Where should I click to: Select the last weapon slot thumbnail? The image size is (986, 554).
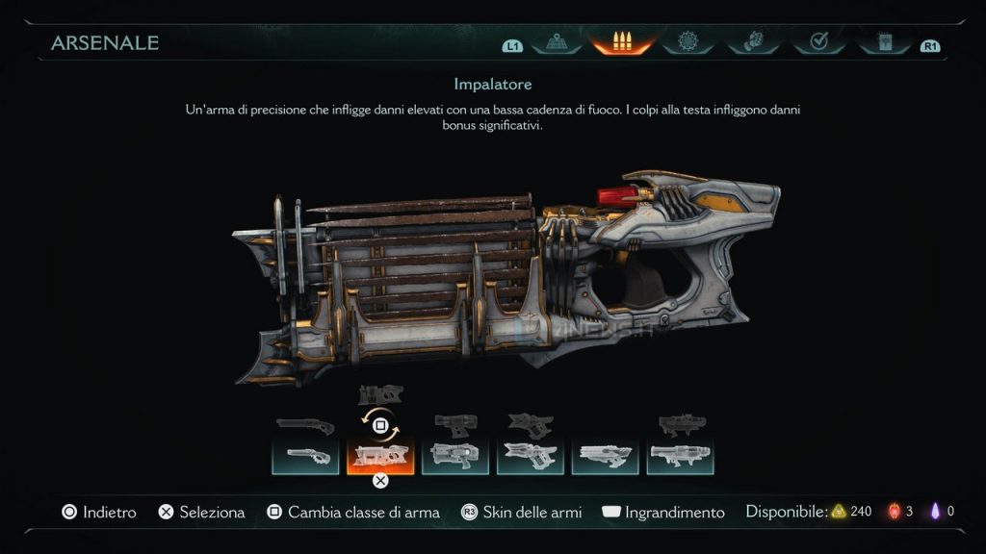680,456
